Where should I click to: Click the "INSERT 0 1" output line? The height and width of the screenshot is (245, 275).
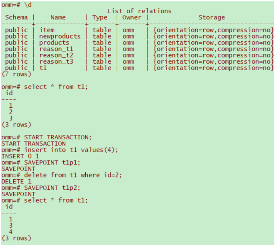pos(20,156)
